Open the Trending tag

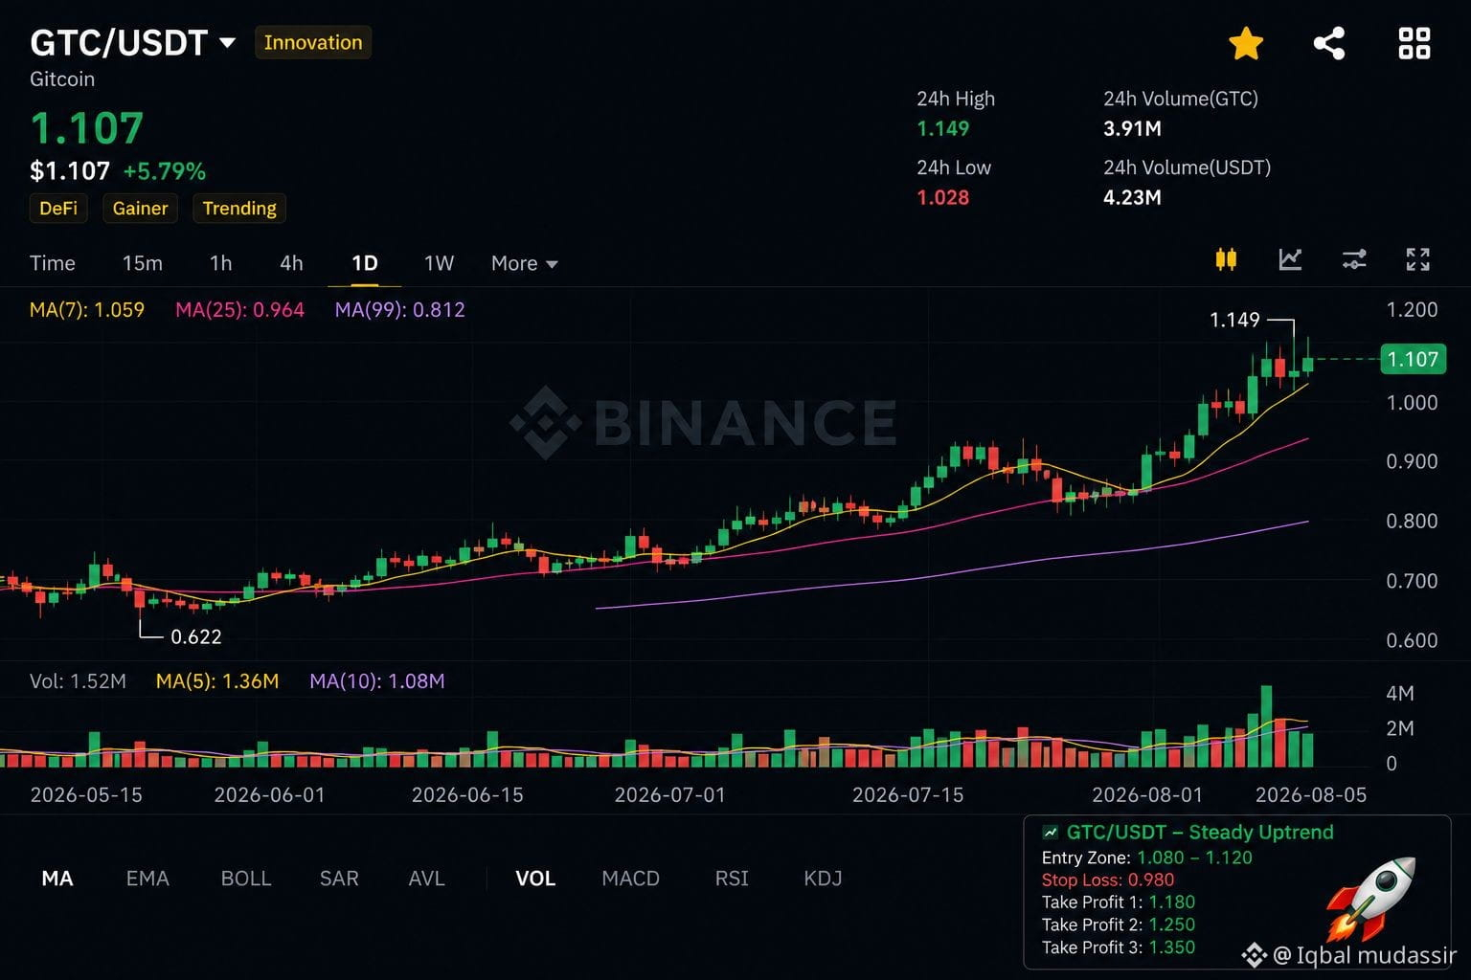pyautogui.click(x=239, y=209)
